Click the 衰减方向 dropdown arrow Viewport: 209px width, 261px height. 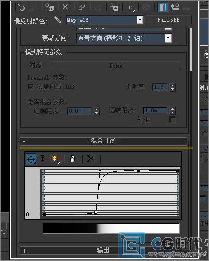click(168, 38)
